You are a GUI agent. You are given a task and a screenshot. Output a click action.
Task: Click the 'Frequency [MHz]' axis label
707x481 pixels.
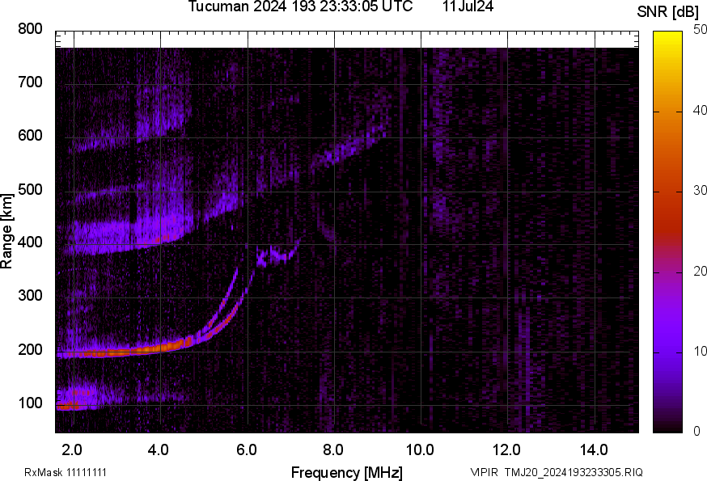coord(347,472)
